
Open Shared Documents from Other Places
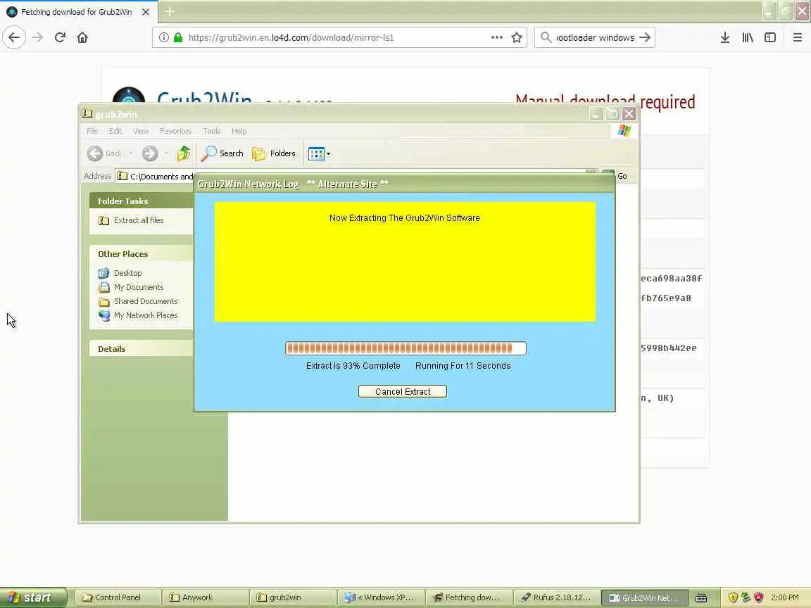pos(146,301)
